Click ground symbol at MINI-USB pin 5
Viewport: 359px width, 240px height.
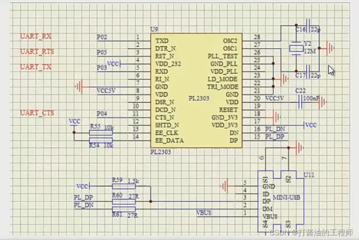(224, 186)
